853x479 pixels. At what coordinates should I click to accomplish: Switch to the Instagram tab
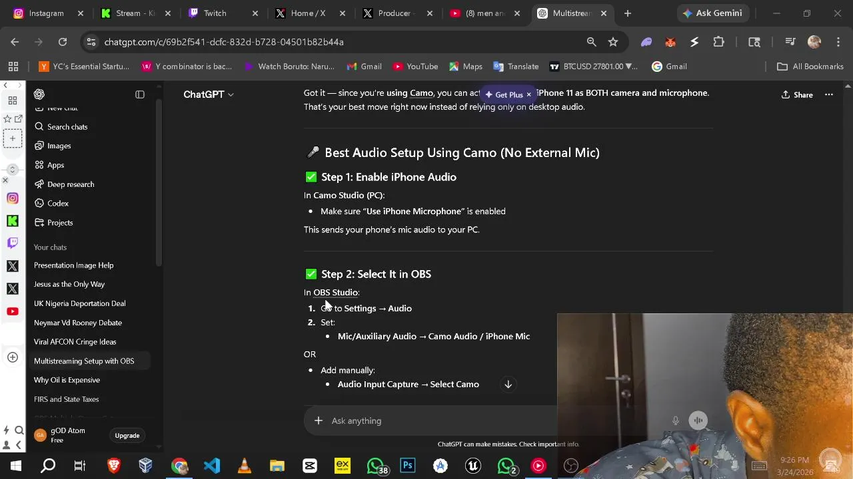pos(50,13)
